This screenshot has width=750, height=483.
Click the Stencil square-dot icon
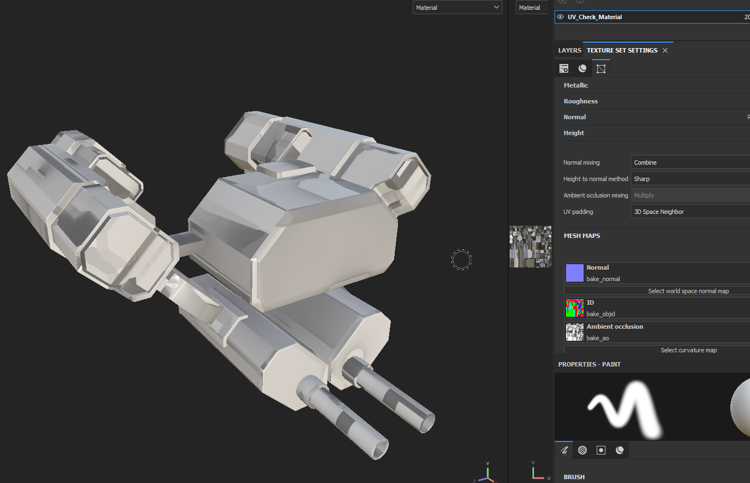click(601, 450)
